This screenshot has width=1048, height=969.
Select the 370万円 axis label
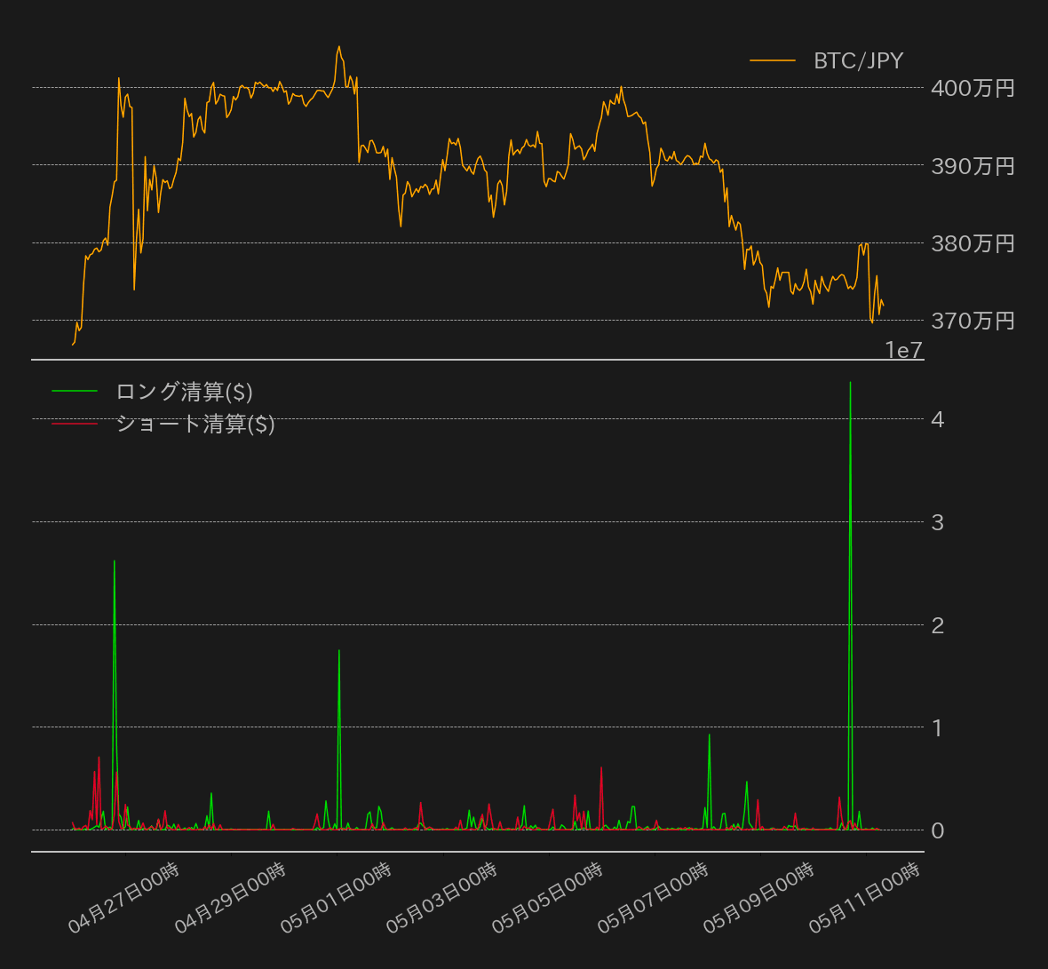pyautogui.click(x=972, y=322)
